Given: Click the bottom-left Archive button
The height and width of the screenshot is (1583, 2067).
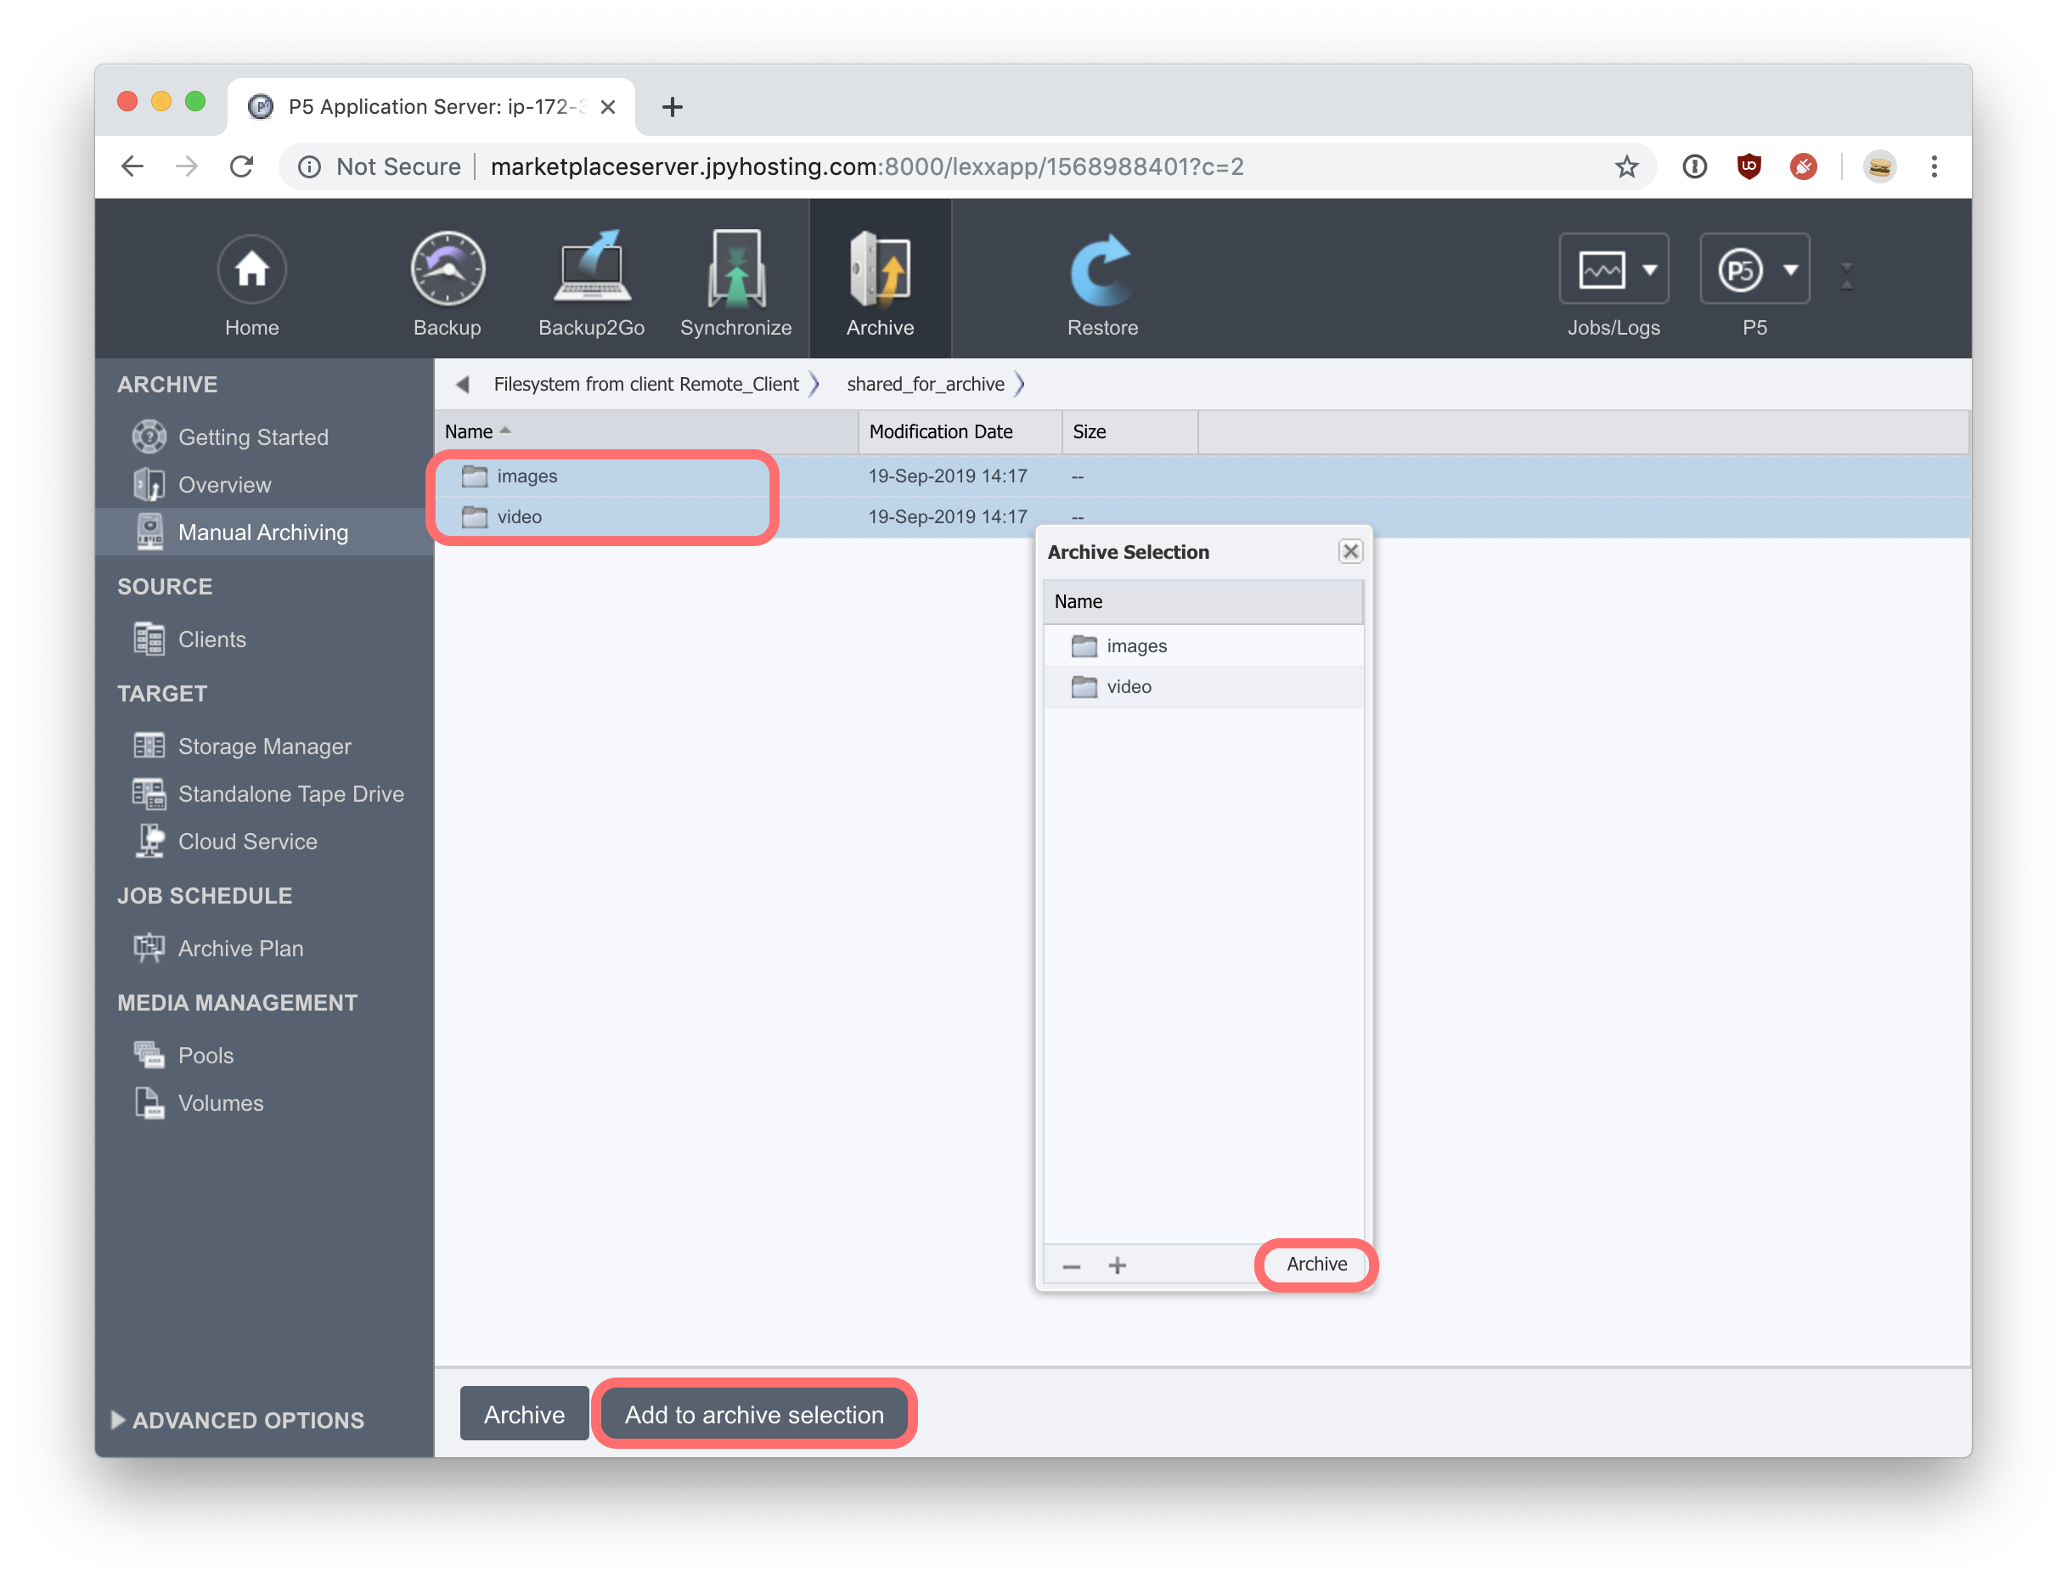Looking at the screenshot, I should coord(524,1414).
